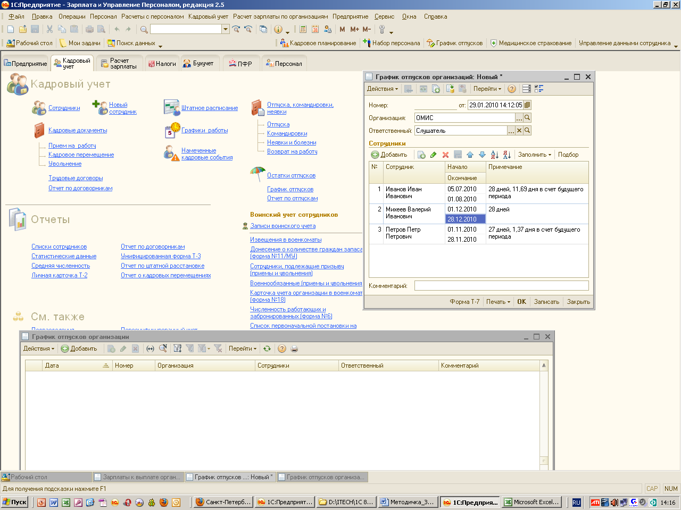Image resolution: width=681 pixels, height=510 pixels.
Task: Open Перейти dropdown in lower list window
Action: (242, 348)
